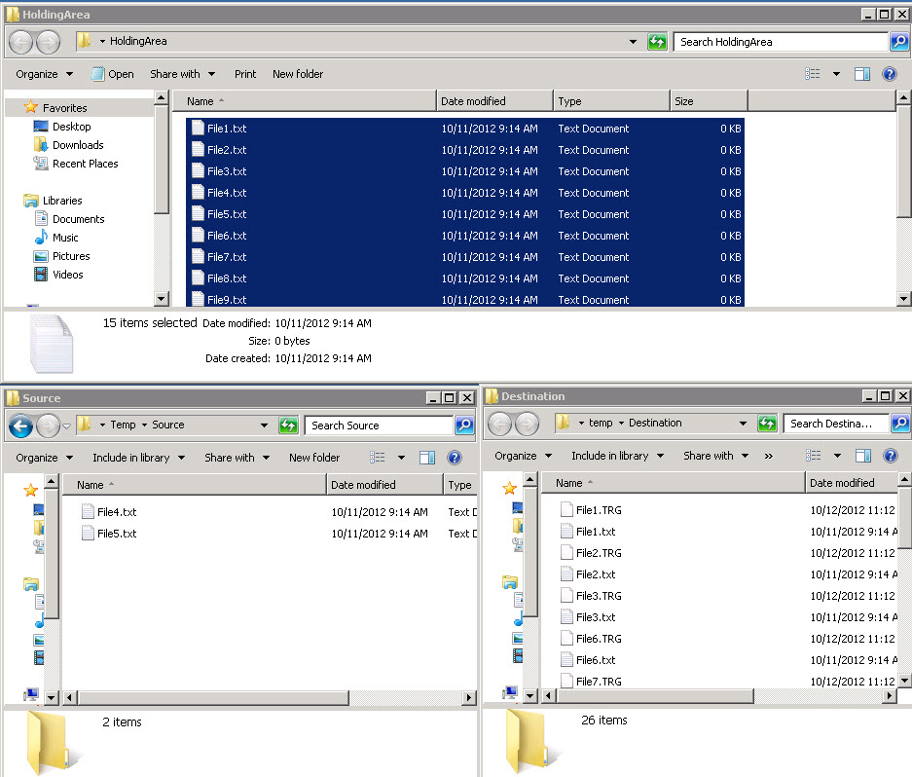Toggle the preview pane in HoldingArea window
The image size is (912, 777).
point(861,74)
